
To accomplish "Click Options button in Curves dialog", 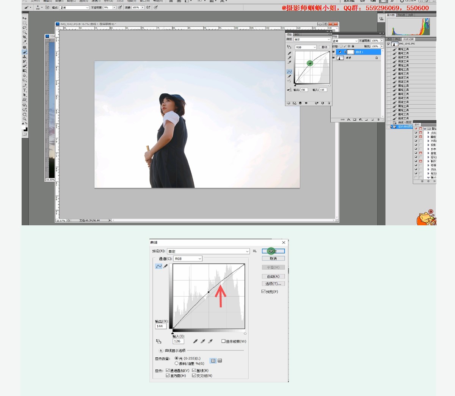I will pos(273,284).
